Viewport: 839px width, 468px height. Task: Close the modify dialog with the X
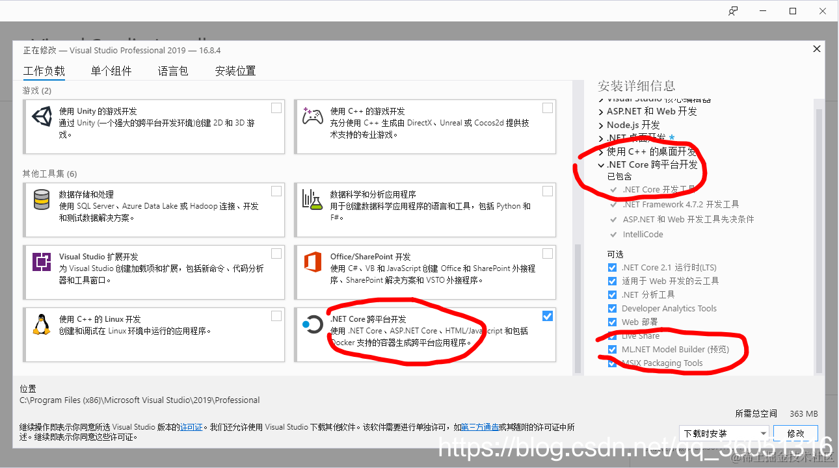[817, 49]
